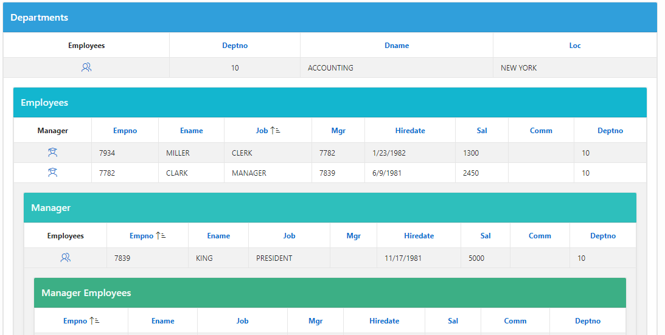Sort Manager Employees table by Ename header

coord(163,321)
